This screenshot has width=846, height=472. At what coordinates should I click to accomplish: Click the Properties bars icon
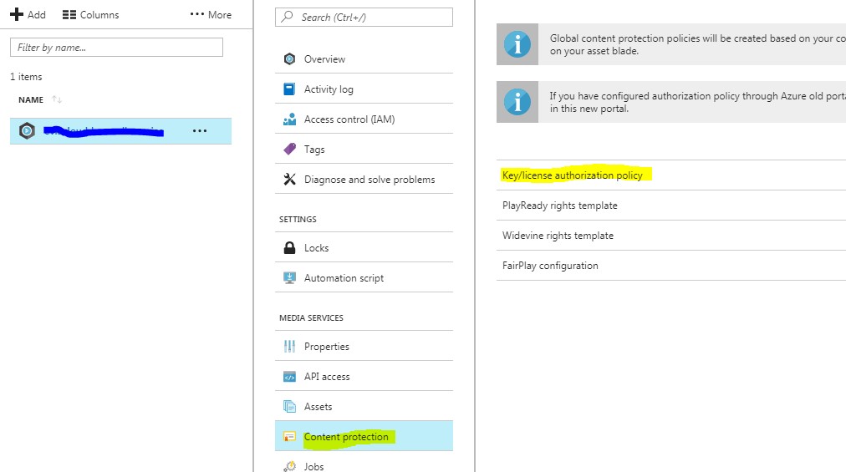(x=290, y=347)
